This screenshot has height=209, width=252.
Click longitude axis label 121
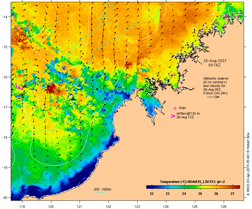pyautogui.click(x=80, y=207)
